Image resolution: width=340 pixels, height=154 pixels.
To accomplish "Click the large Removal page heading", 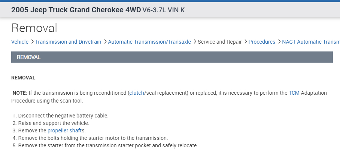I will 34,28.
